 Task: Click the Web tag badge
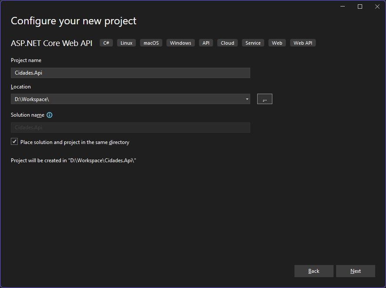pyautogui.click(x=277, y=43)
